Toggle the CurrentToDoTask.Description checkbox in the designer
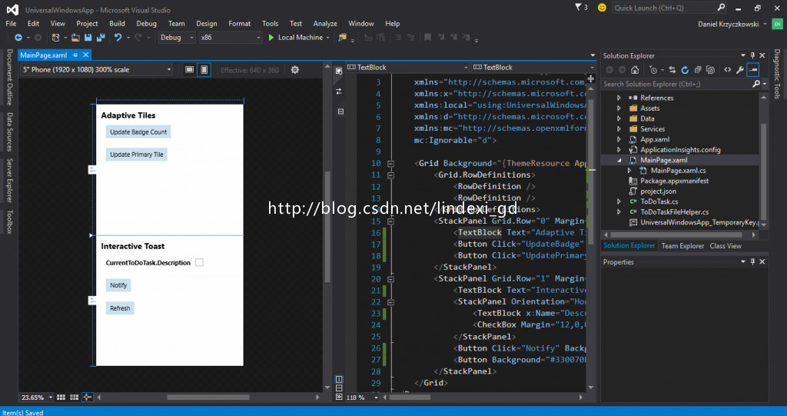This screenshot has height=416, width=787. pyautogui.click(x=199, y=262)
